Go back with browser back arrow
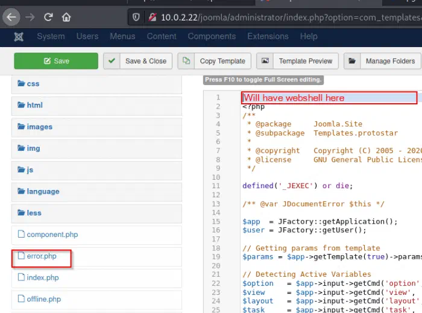This screenshot has height=313, width=422. click(11, 17)
